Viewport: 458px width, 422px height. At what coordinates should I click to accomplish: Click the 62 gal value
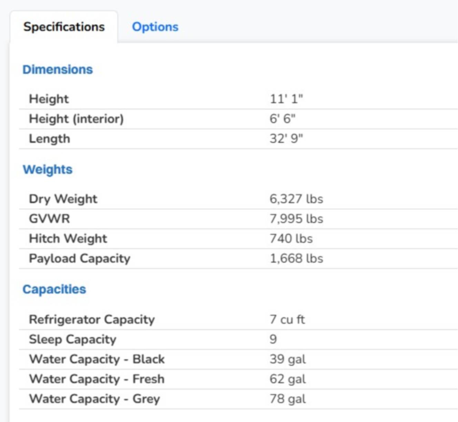coord(288,379)
